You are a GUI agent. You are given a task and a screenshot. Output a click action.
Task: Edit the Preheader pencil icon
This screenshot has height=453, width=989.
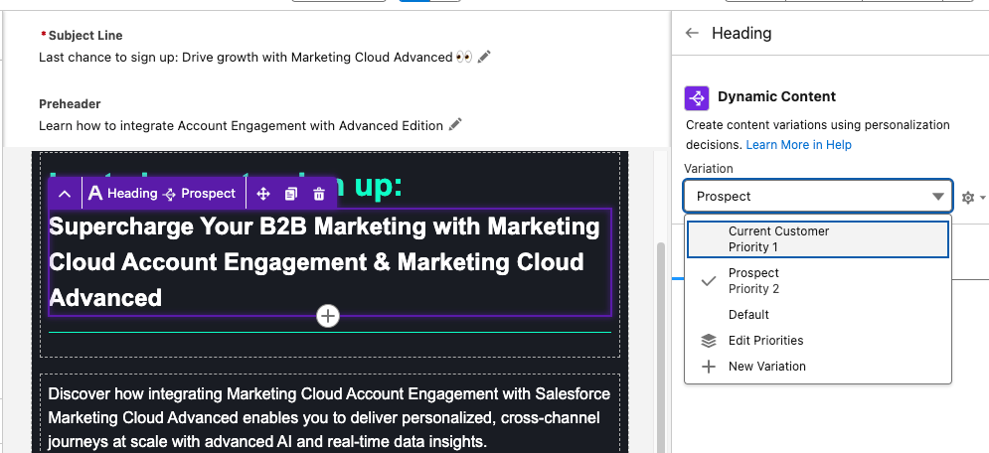[x=455, y=125]
